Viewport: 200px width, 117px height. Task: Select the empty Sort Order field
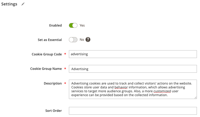click(133, 111)
